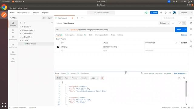Screen dimensions: 194x109
Task: Click Bulk Edit for query params
Action: click(184, 43)
